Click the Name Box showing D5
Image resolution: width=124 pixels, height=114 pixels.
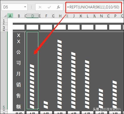click(15, 7)
